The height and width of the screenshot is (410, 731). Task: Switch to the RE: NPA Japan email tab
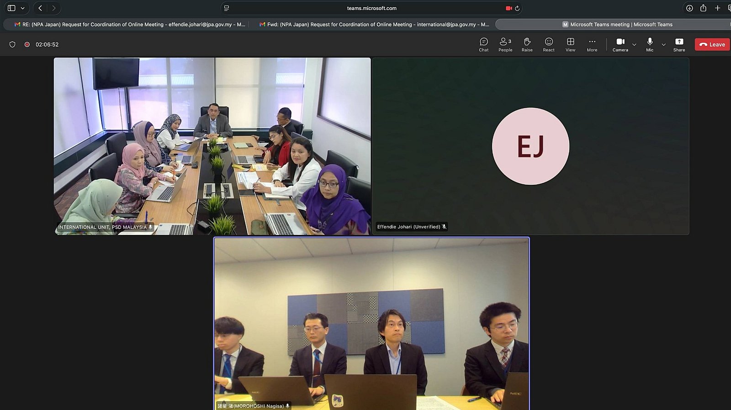[129, 25]
